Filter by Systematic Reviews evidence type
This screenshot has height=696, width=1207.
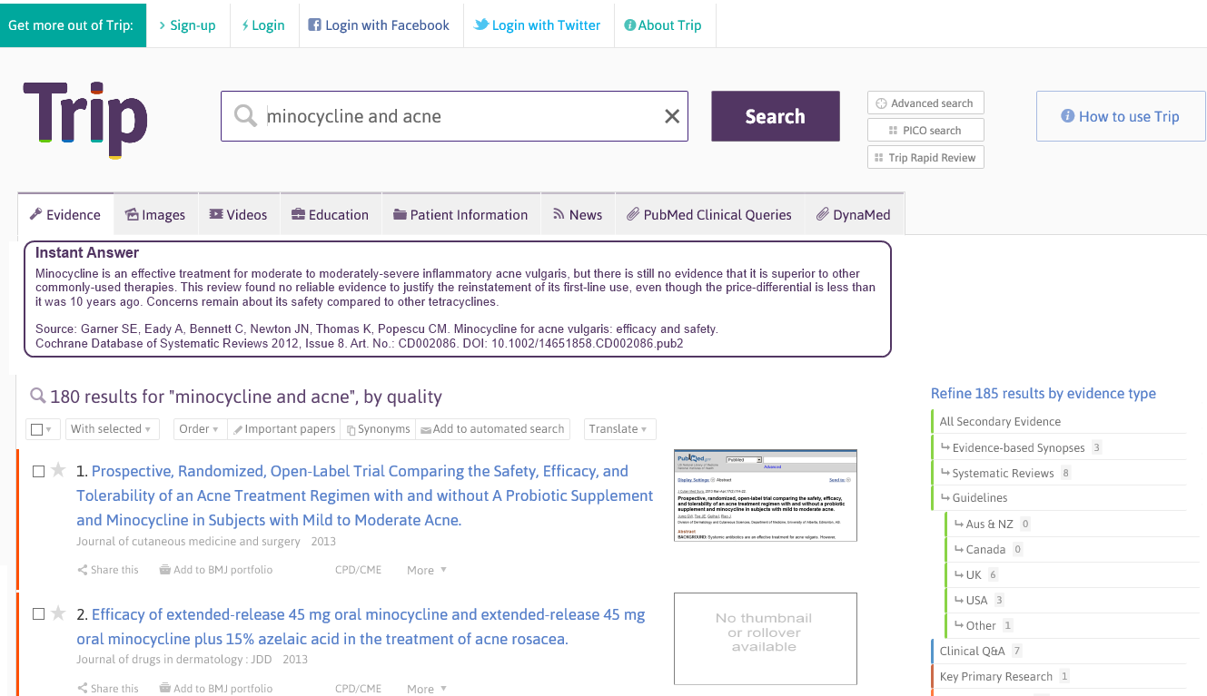coord(1003,473)
